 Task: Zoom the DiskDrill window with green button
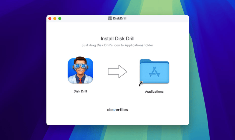[x=60, y=18]
